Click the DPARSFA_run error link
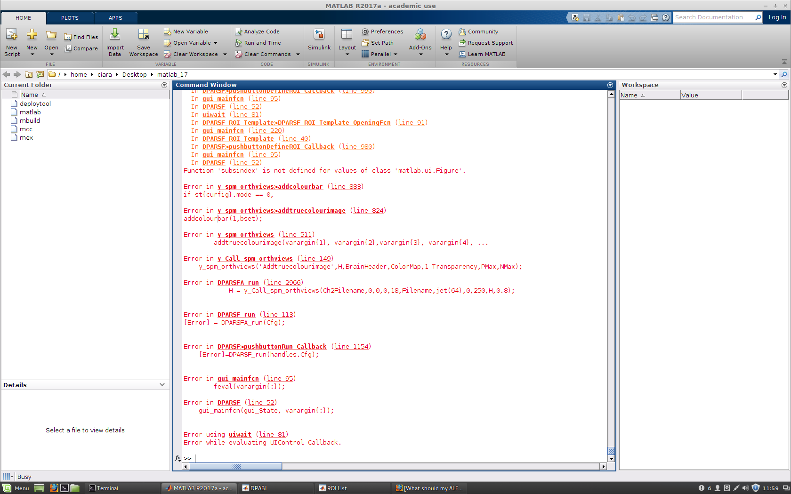The image size is (791, 494). (238, 283)
